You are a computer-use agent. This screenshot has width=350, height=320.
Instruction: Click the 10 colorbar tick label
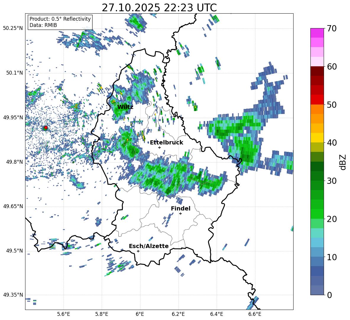[x=332, y=257]
